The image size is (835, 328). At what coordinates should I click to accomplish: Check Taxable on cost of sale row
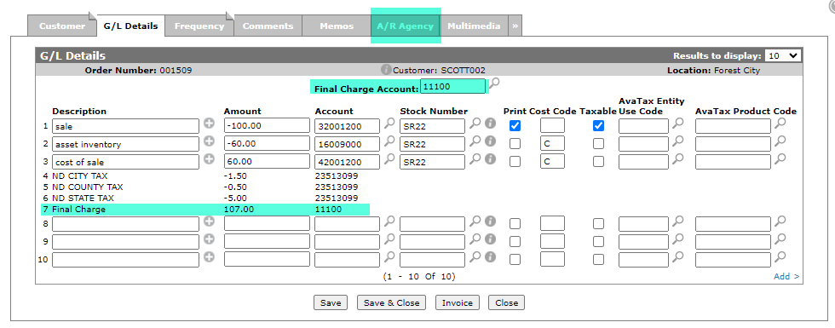point(598,161)
